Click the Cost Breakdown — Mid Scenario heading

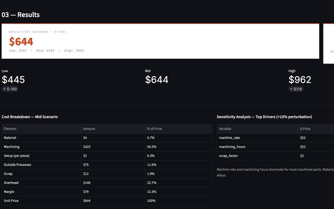(x=30, y=117)
